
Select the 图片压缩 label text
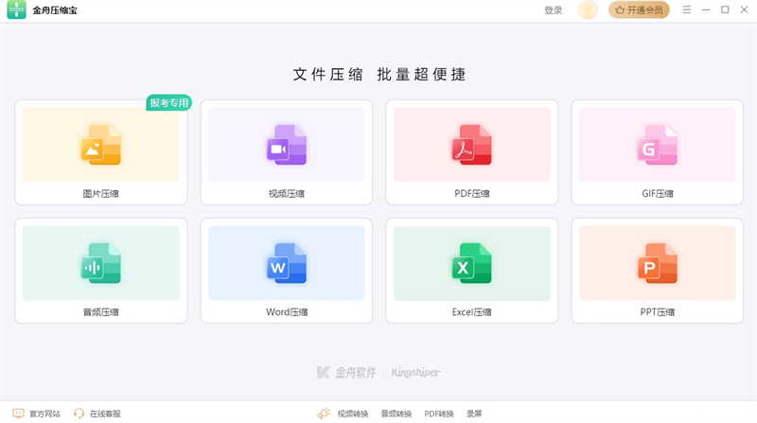101,194
